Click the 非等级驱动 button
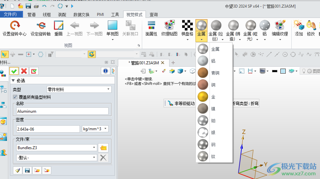This screenshot has width=320, height=179. click(181, 103)
